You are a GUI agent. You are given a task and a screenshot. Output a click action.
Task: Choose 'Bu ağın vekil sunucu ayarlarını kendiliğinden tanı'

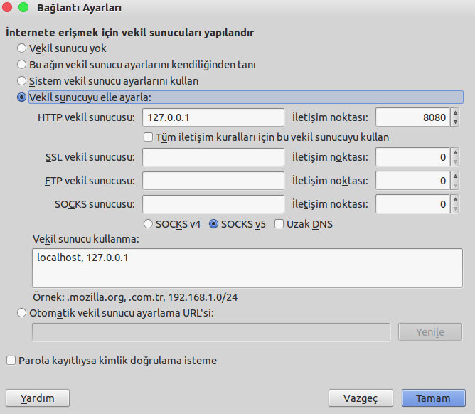click(x=21, y=65)
